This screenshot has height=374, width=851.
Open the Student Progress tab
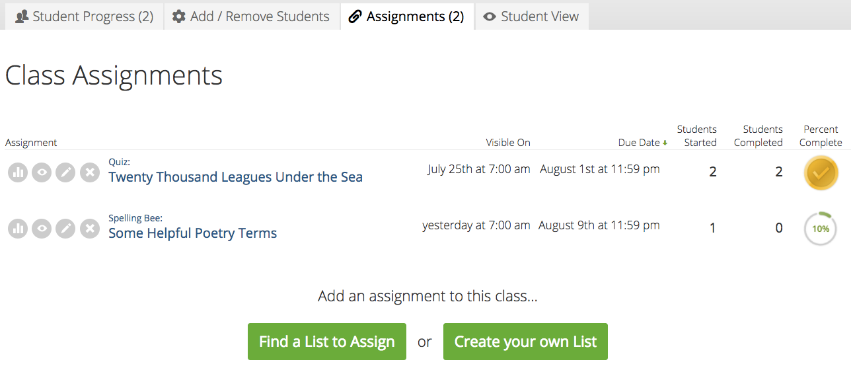(x=84, y=17)
